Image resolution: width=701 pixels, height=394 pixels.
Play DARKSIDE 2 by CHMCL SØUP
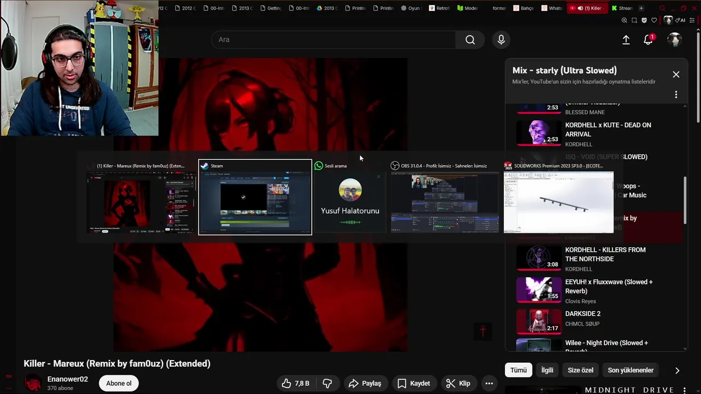[x=583, y=314]
